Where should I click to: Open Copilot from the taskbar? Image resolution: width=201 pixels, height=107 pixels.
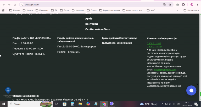[88, 104]
